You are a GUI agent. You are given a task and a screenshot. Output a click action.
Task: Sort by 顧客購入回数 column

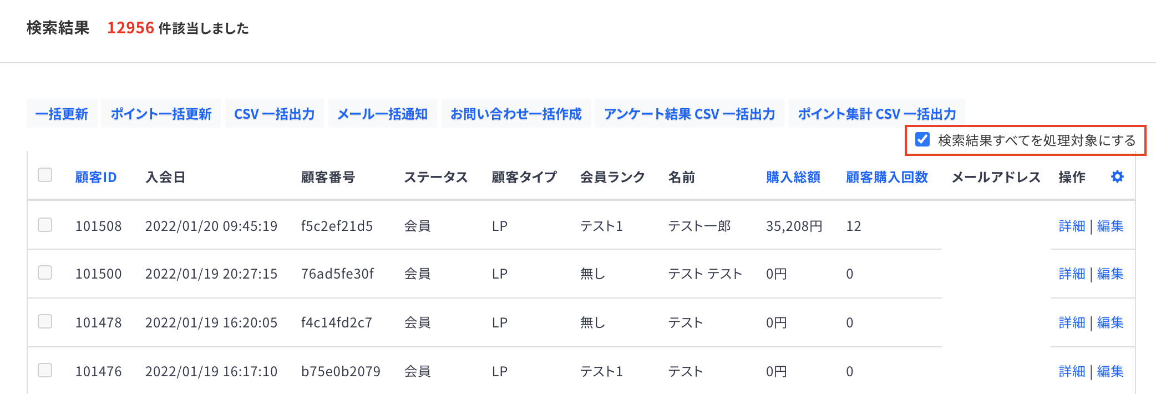(887, 177)
